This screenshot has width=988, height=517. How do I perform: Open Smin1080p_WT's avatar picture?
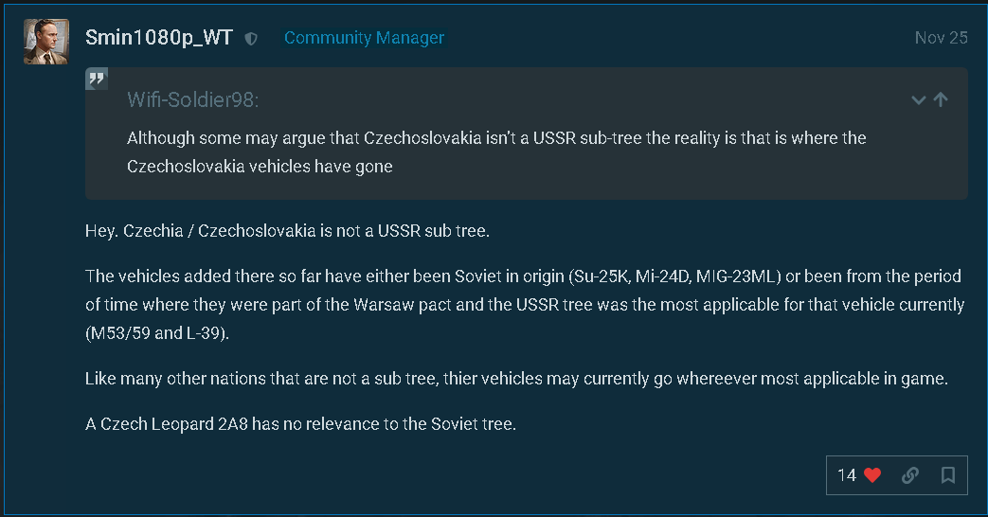pyautogui.click(x=46, y=42)
